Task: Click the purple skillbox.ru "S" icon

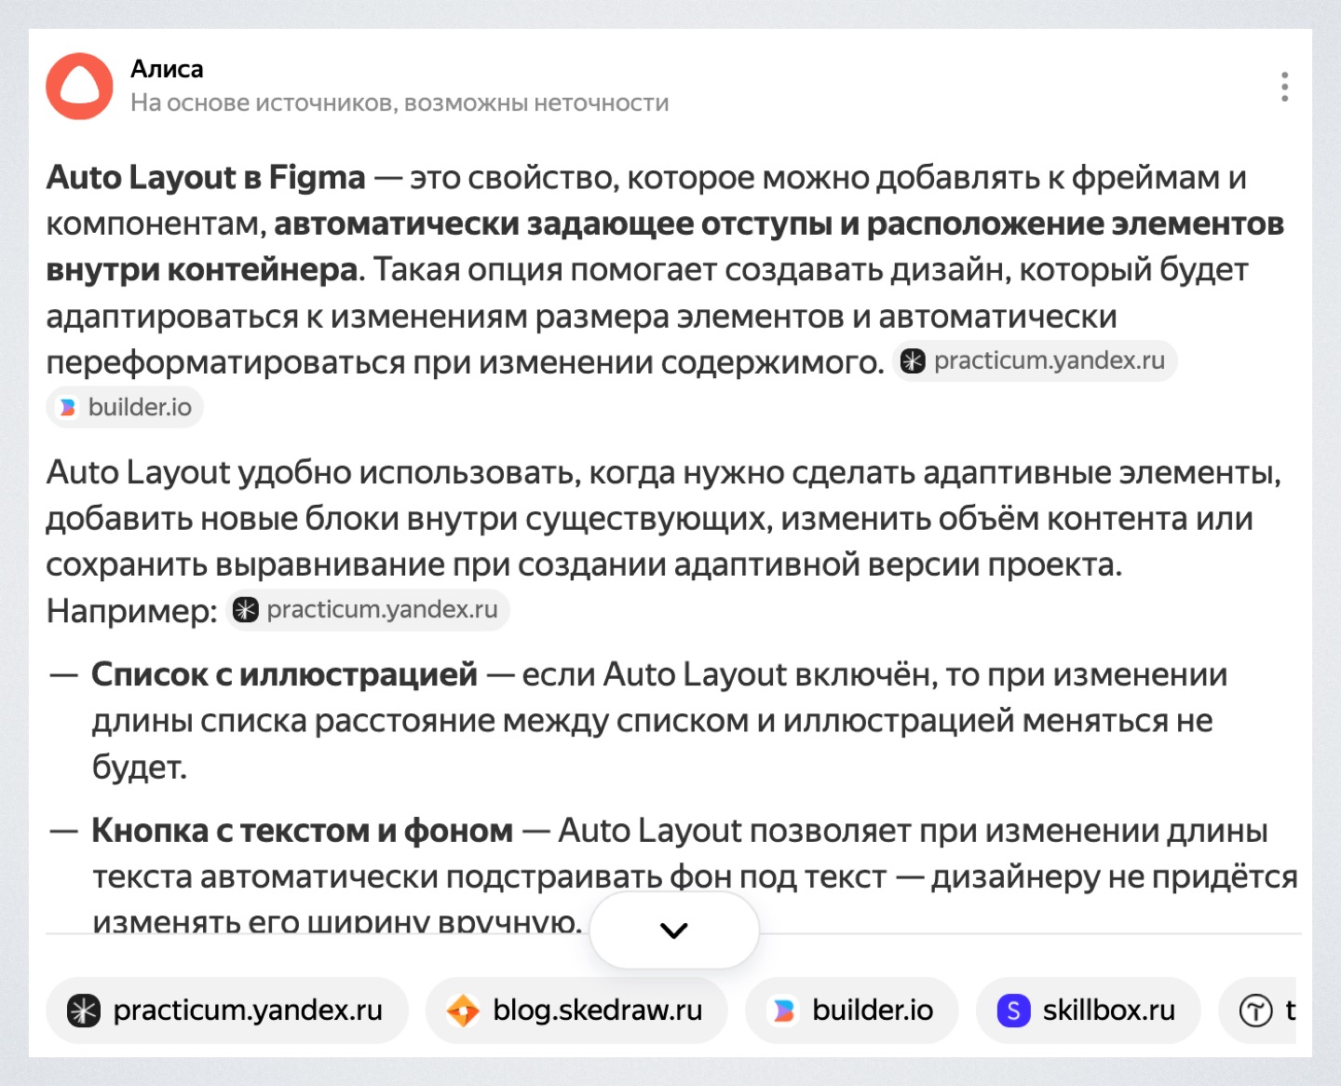Action: 1013,1011
